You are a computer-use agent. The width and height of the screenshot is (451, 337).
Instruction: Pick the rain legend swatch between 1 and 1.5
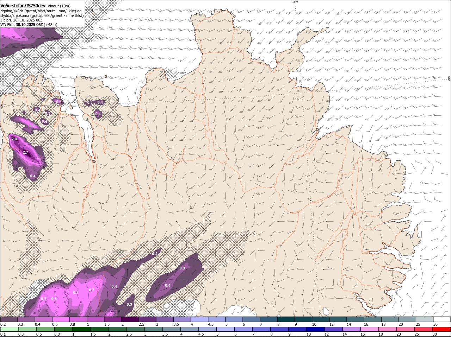click(82, 329)
